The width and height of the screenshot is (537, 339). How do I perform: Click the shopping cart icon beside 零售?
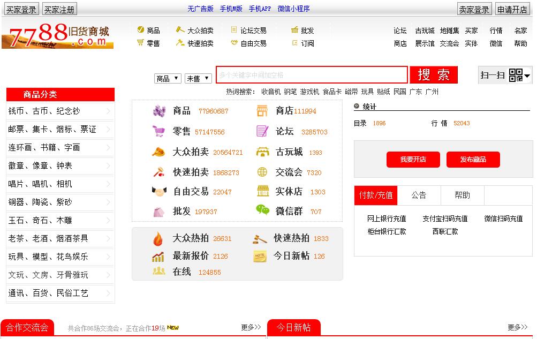158,131
